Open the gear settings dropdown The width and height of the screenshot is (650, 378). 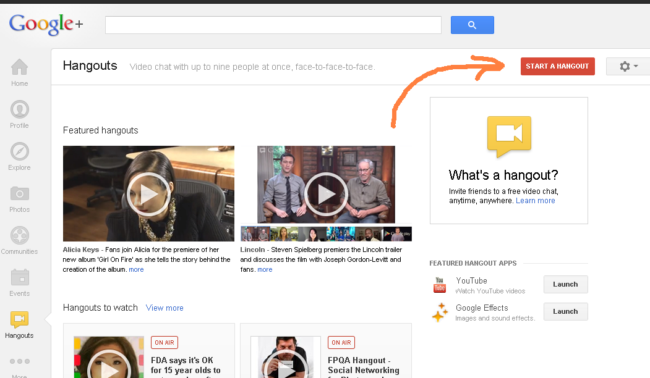[x=628, y=66]
